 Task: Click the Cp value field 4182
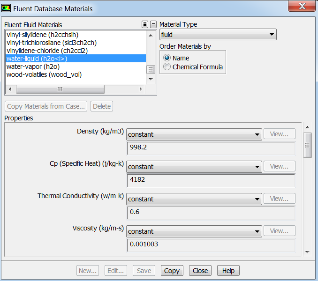(x=211, y=181)
